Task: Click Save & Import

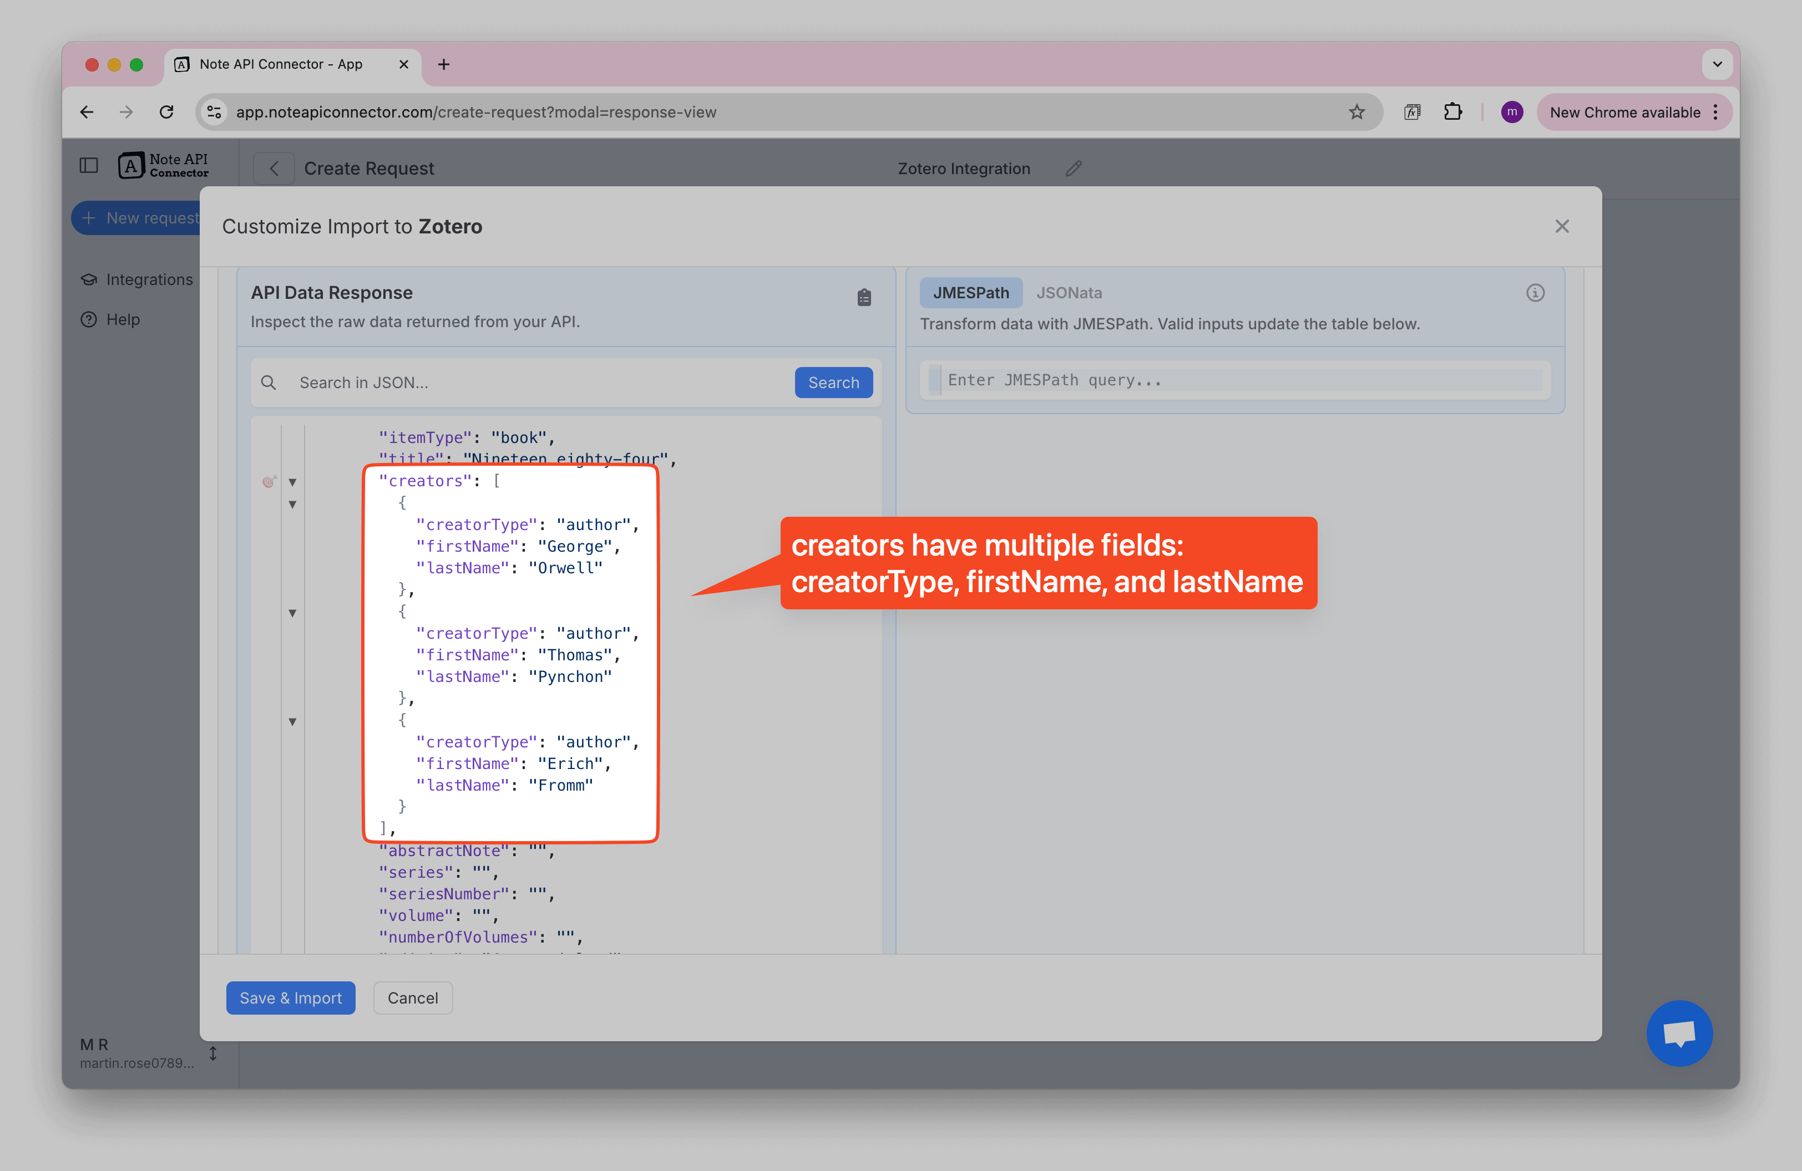Action: [291, 998]
